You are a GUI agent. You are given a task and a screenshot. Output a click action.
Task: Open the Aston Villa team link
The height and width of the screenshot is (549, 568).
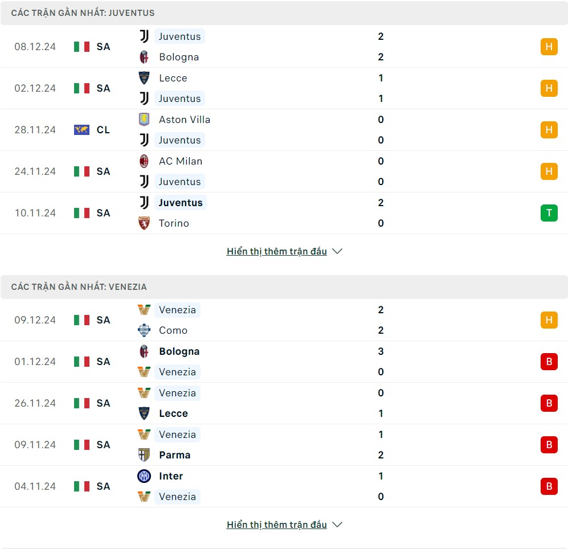coord(185,120)
